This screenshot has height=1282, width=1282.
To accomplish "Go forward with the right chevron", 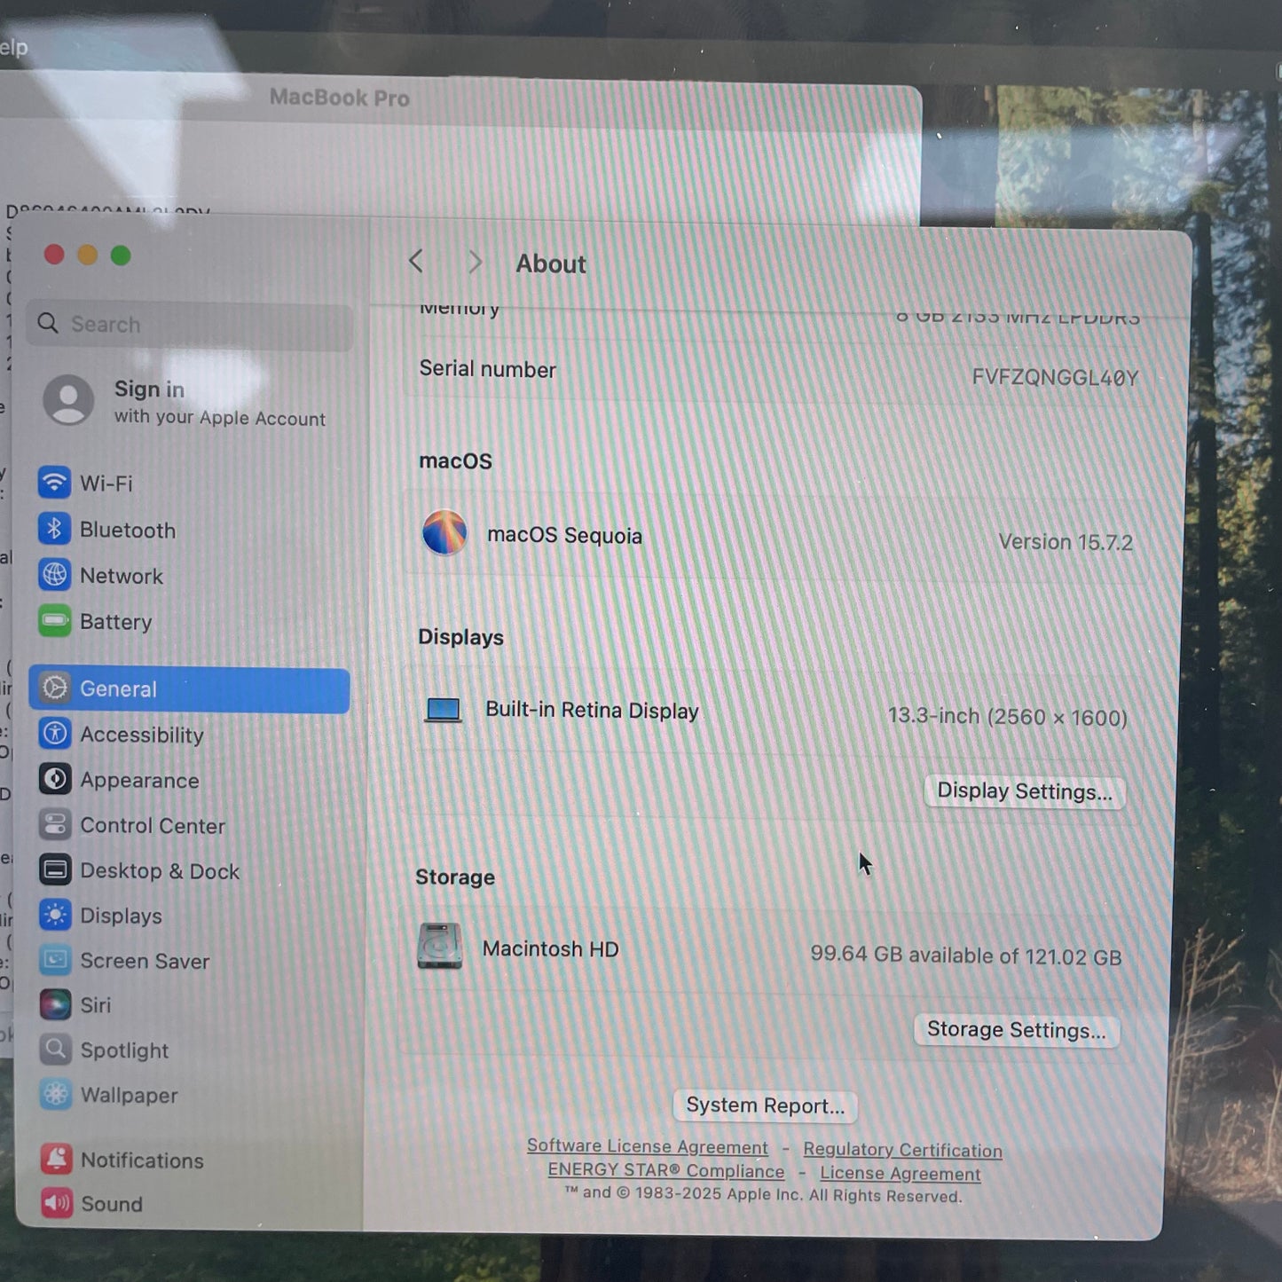I will [475, 262].
